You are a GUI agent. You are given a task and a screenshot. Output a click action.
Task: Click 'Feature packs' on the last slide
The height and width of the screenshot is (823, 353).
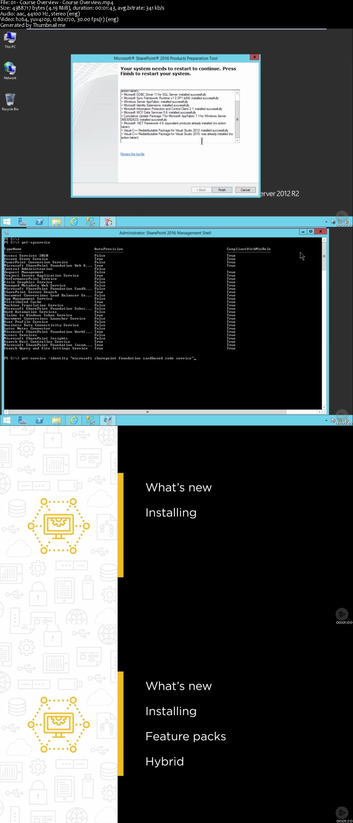pos(185,736)
